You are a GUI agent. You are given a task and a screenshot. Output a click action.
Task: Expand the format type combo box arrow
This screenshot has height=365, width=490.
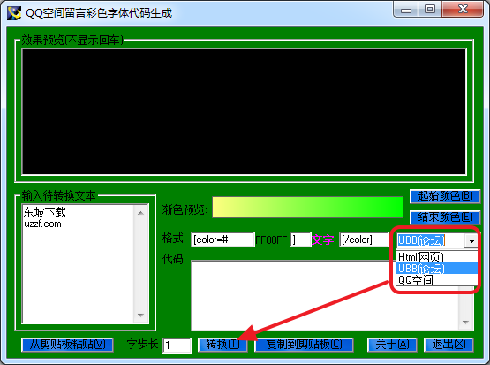point(471,240)
